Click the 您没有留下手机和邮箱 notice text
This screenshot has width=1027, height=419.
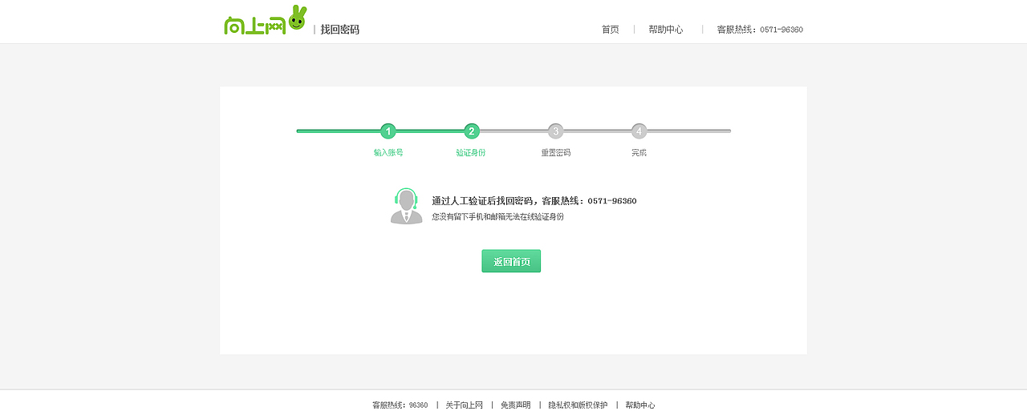(497, 217)
